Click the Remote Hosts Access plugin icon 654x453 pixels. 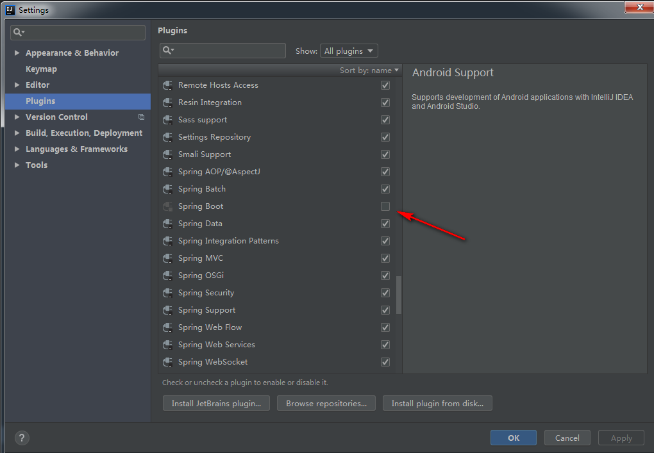(167, 85)
